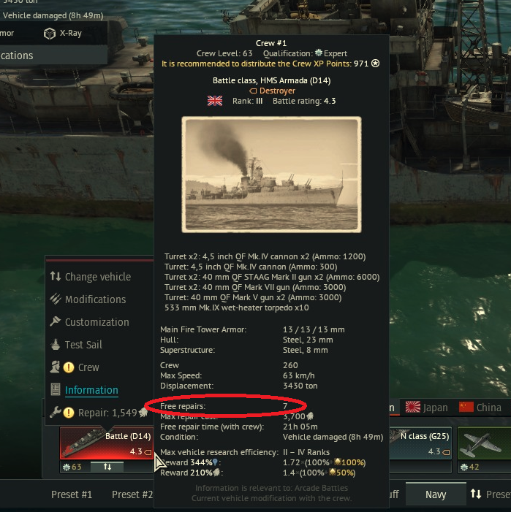Screen dimensions: 511x512
Task: Choose Preset #1
Action: 72,494
